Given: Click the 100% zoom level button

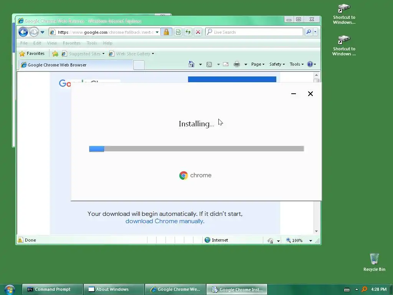Looking at the screenshot, I should pos(294,240).
